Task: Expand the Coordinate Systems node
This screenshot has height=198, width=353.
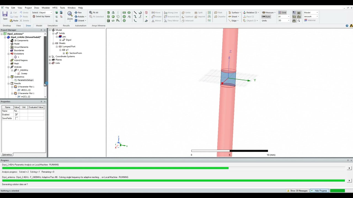Action: [x=50, y=56]
